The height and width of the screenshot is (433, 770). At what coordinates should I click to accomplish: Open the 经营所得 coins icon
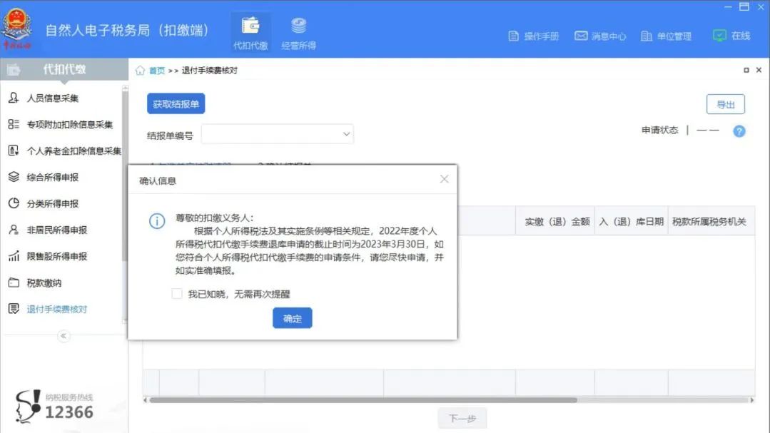point(298,26)
